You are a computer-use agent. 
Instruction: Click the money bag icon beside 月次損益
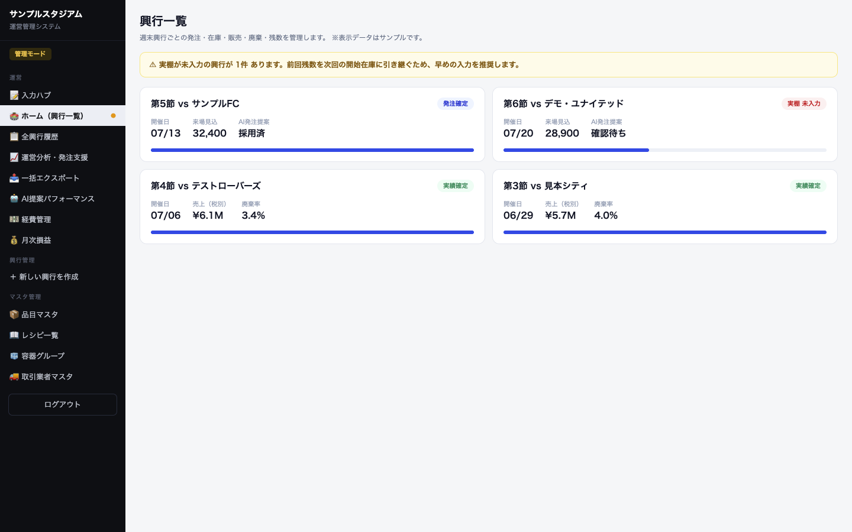pyautogui.click(x=14, y=240)
